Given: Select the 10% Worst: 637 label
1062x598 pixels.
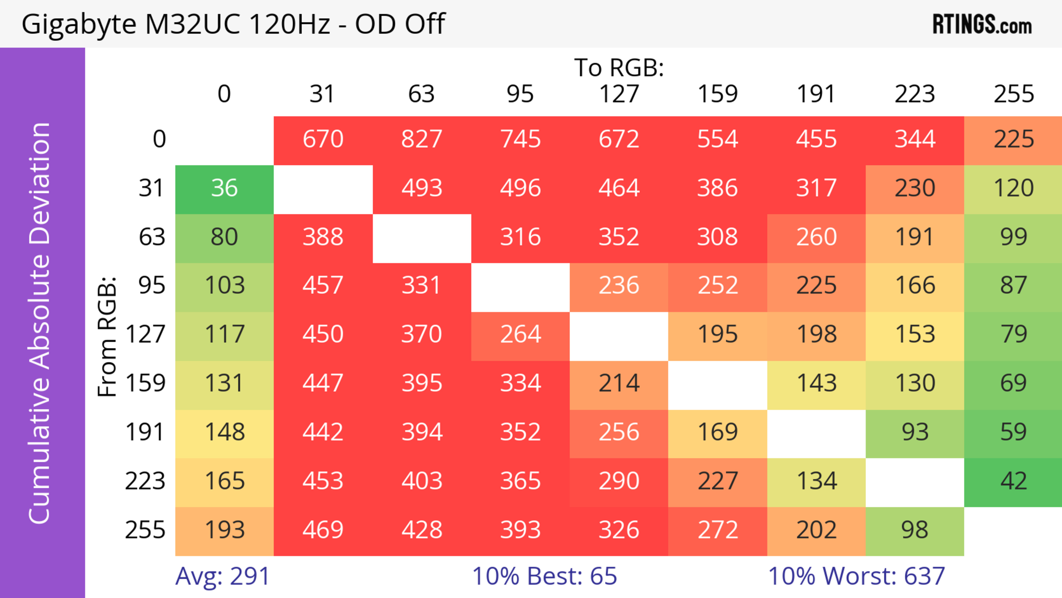Looking at the screenshot, I should (x=856, y=576).
